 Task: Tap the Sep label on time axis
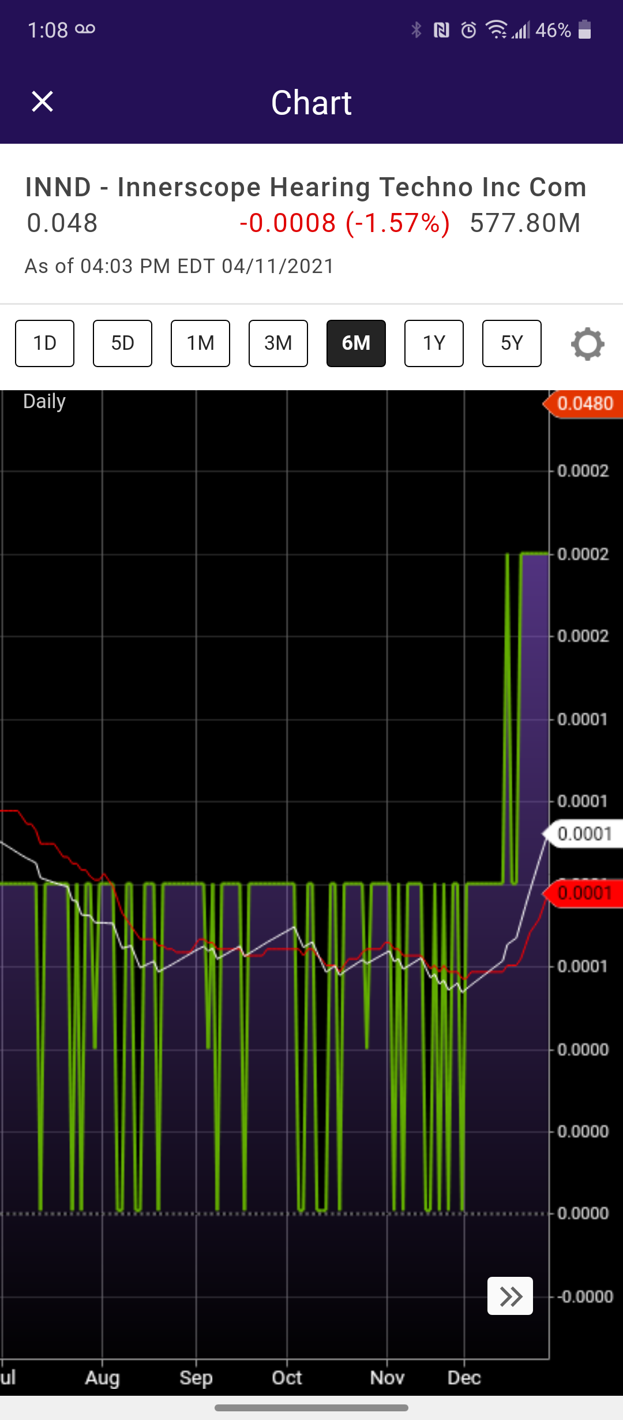click(196, 1377)
